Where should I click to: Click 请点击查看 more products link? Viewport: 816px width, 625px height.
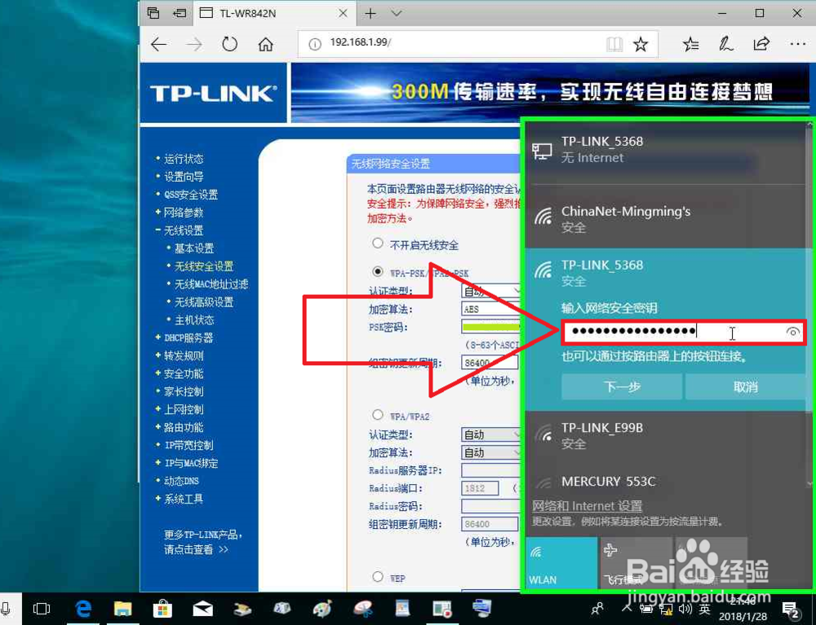[x=196, y=550]
